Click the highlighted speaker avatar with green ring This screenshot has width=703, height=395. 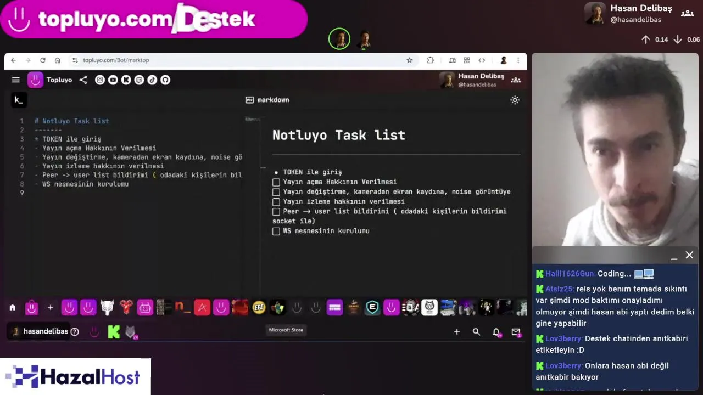click(339, 39)
